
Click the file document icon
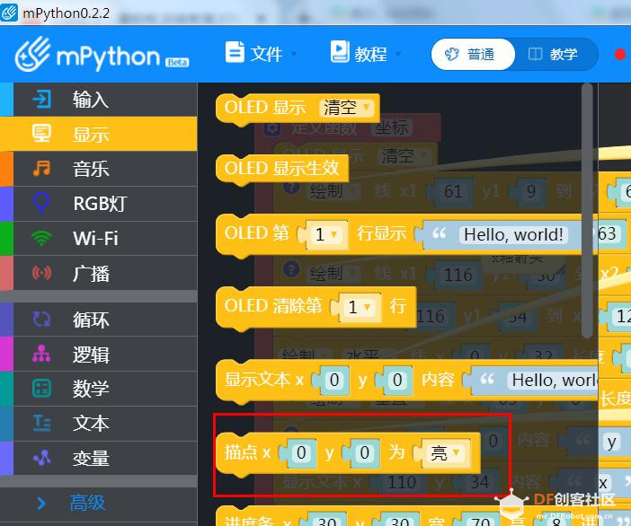pyautogui.click(x=235, y=52)
